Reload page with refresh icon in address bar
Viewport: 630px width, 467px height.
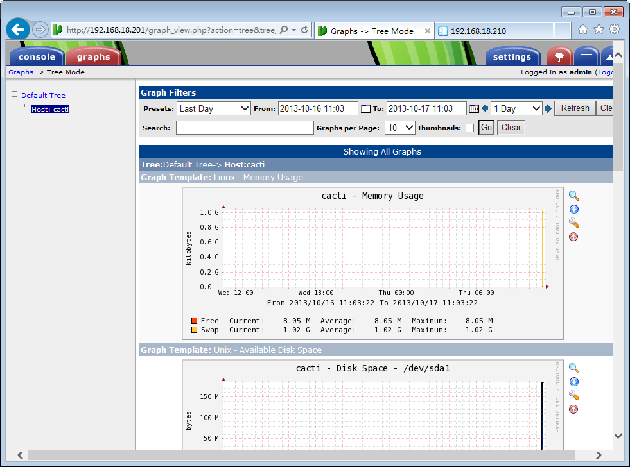tap(304, 30)
